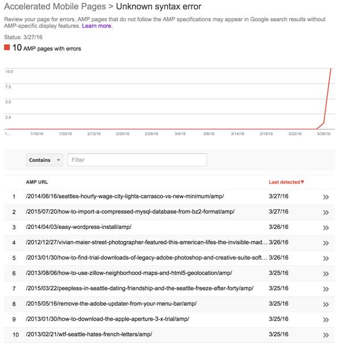
Task: Click details arrow for remove-the-adobe-updater row
Action: point(326,304)
